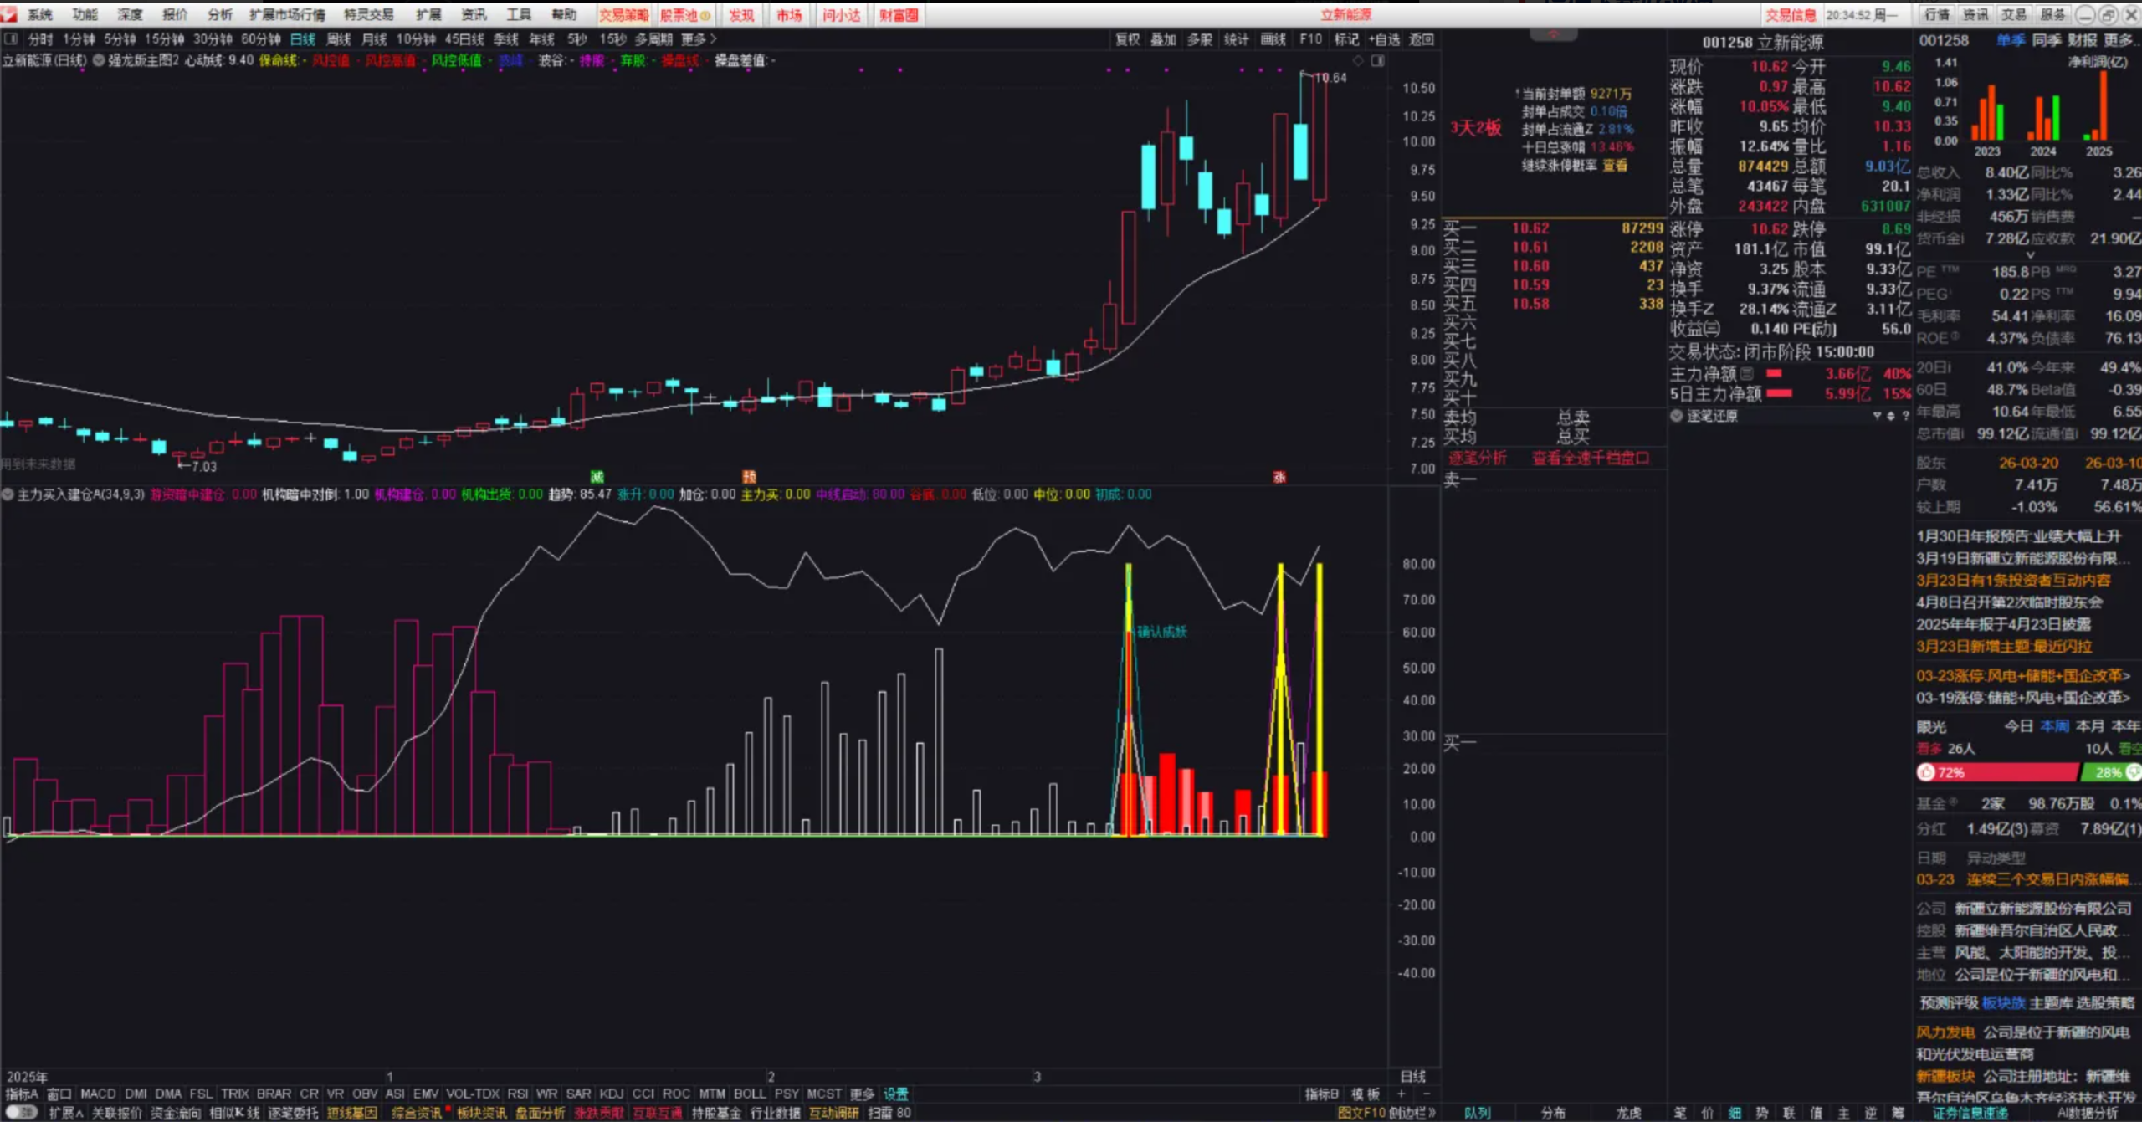This screenshot has height=1122, width=2142.
Task: Toggle 复权 price adjustment mode
Action: click(x=1129, y=39)
